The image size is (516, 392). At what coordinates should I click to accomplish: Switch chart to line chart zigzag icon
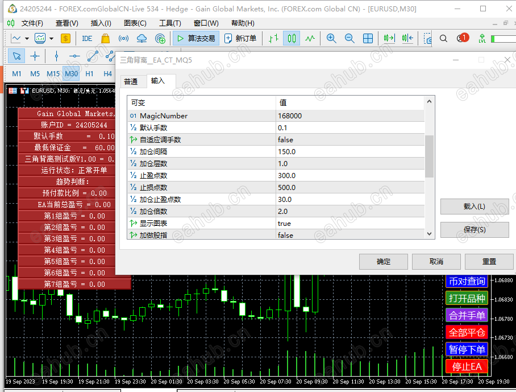coord(310,39)
